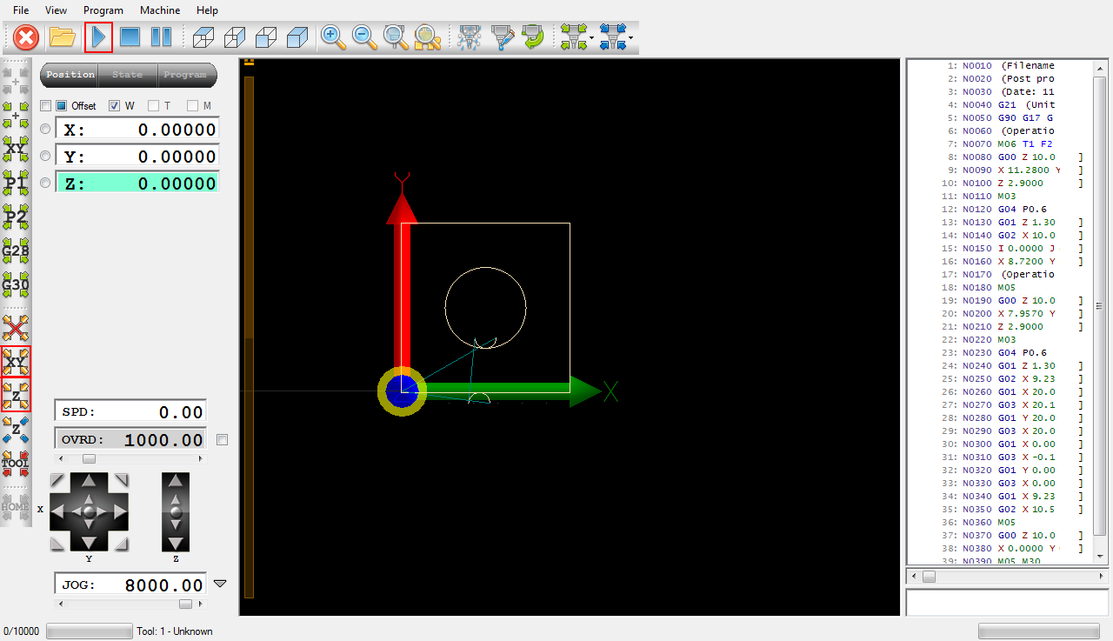Open dropdown arrow of blue-arrow machine toolbar icon
This screenshot has height=641, width=1113.
point(631,38)
